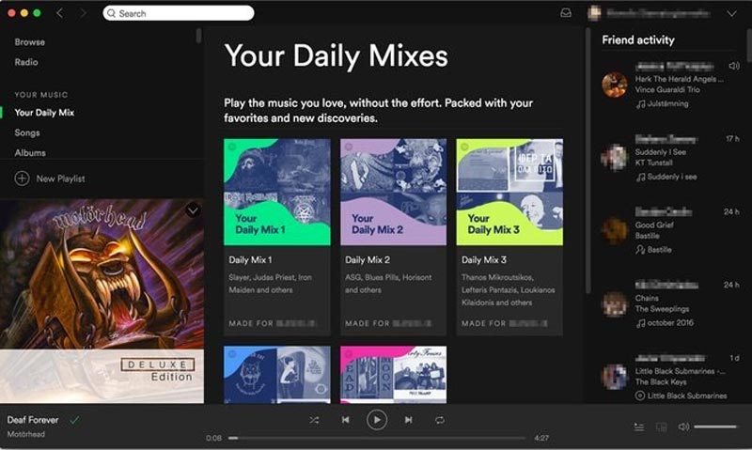Screen dimensions: 752x450
Task: Go to the previous track
Action: click(x=346, y=420)
